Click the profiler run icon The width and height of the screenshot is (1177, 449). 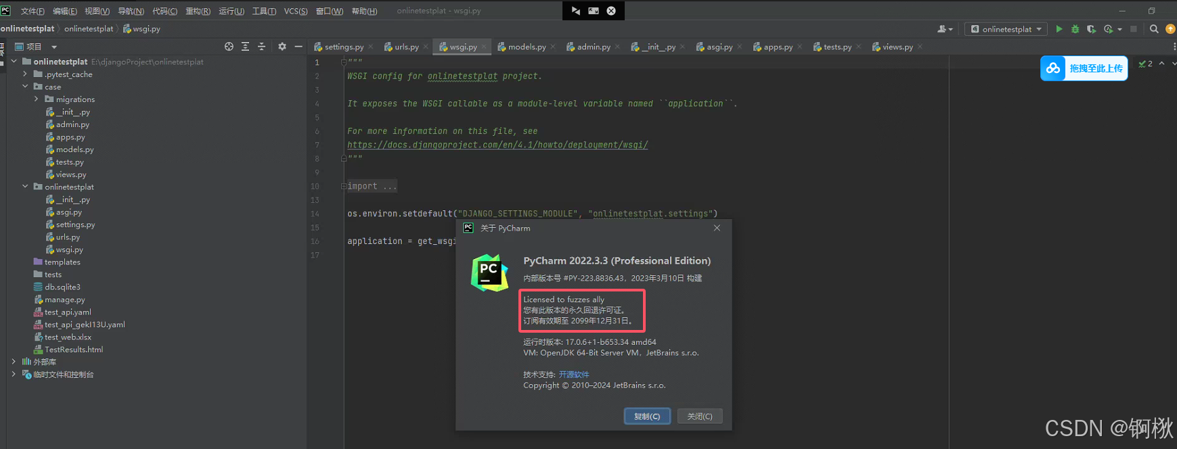1108,29
